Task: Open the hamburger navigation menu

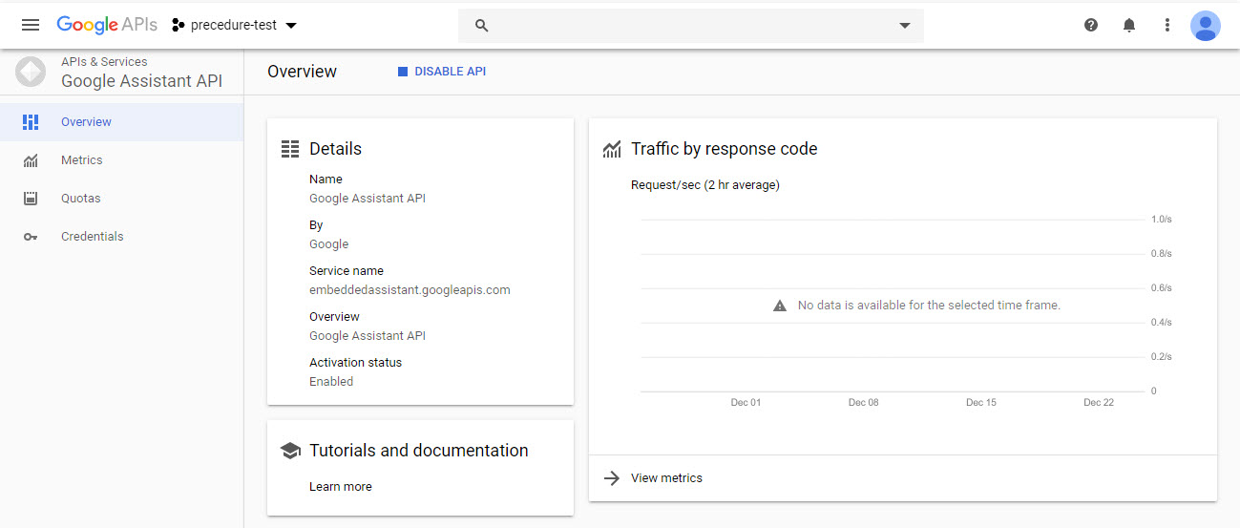Action: tap(31, 25)
